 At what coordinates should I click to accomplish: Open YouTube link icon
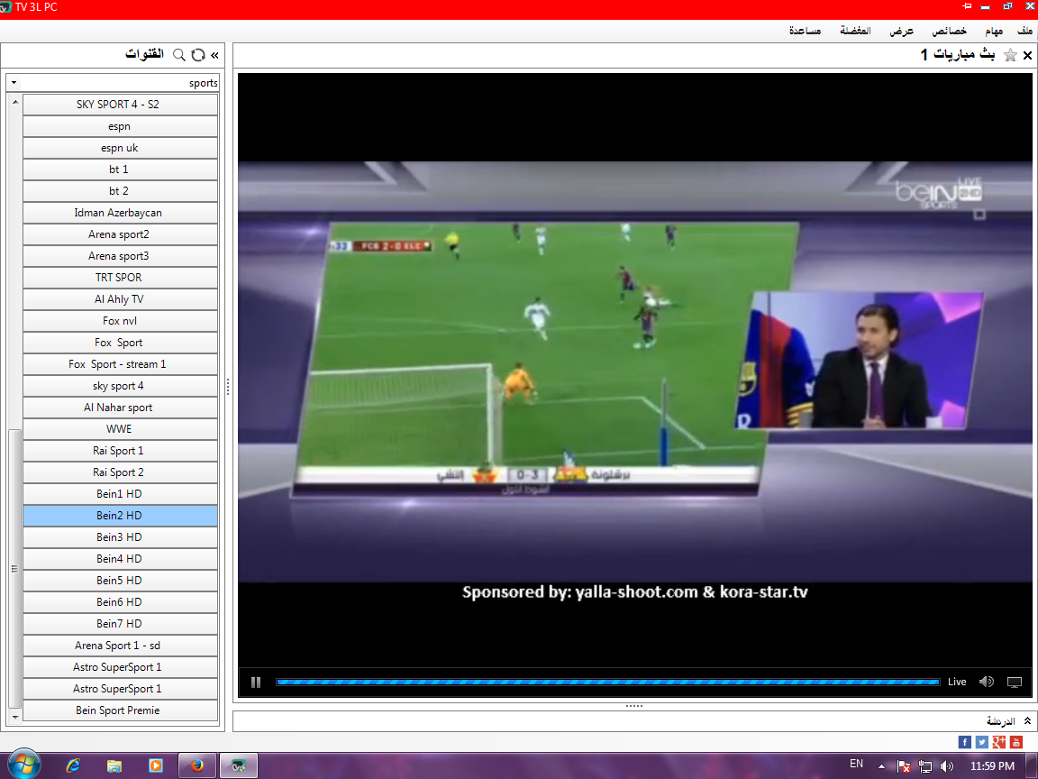pos(1016,742)
